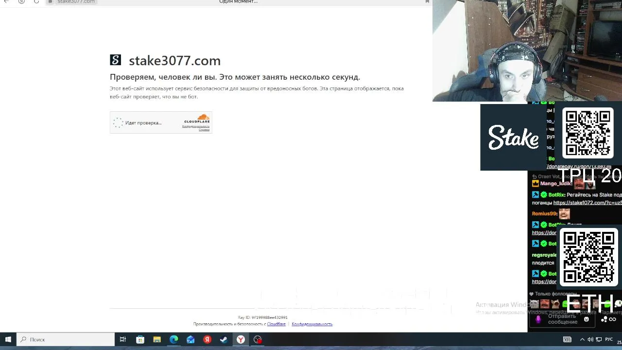Click the Только фолловеры chat notice
The height and width of the screenshot is (350, 622).
pos(553,294)
